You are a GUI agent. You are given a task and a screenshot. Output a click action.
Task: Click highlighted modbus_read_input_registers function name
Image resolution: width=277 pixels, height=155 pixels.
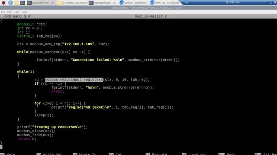tap(74, 80)
